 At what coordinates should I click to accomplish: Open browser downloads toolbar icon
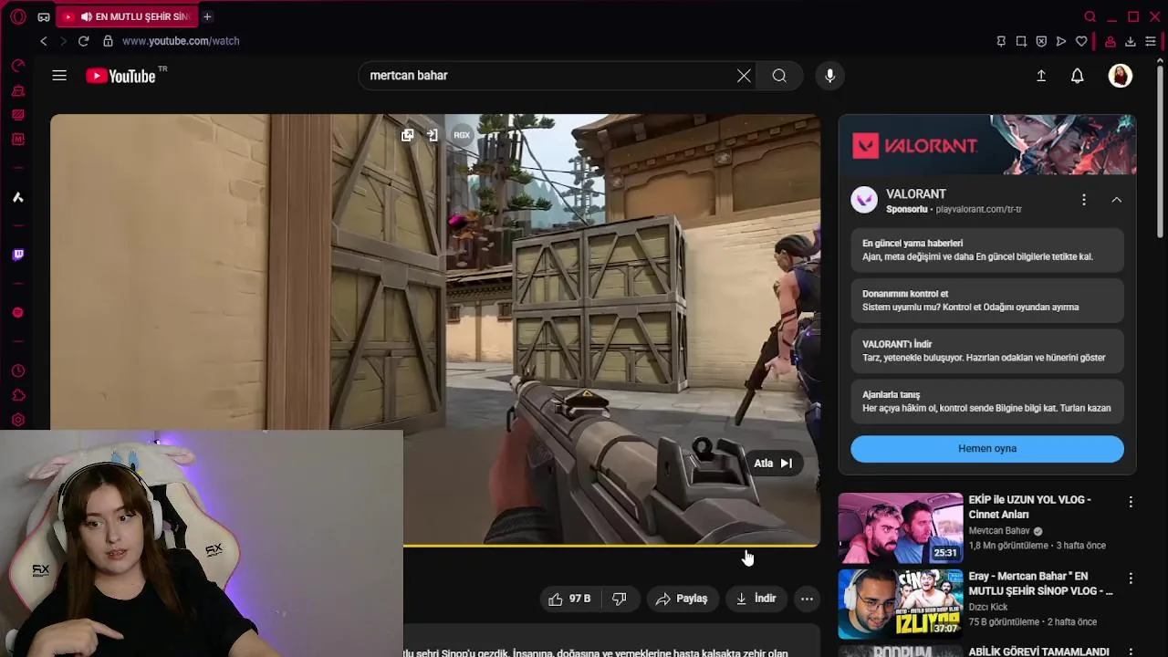pos(1131,41)
